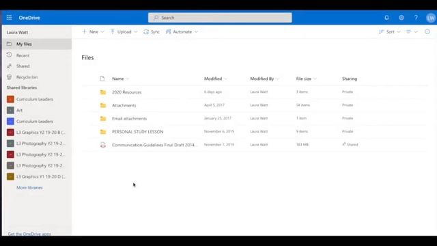Click the Communication Guidelines PDF icon
This screenshot has width=437, height=246.
point(103,145)
